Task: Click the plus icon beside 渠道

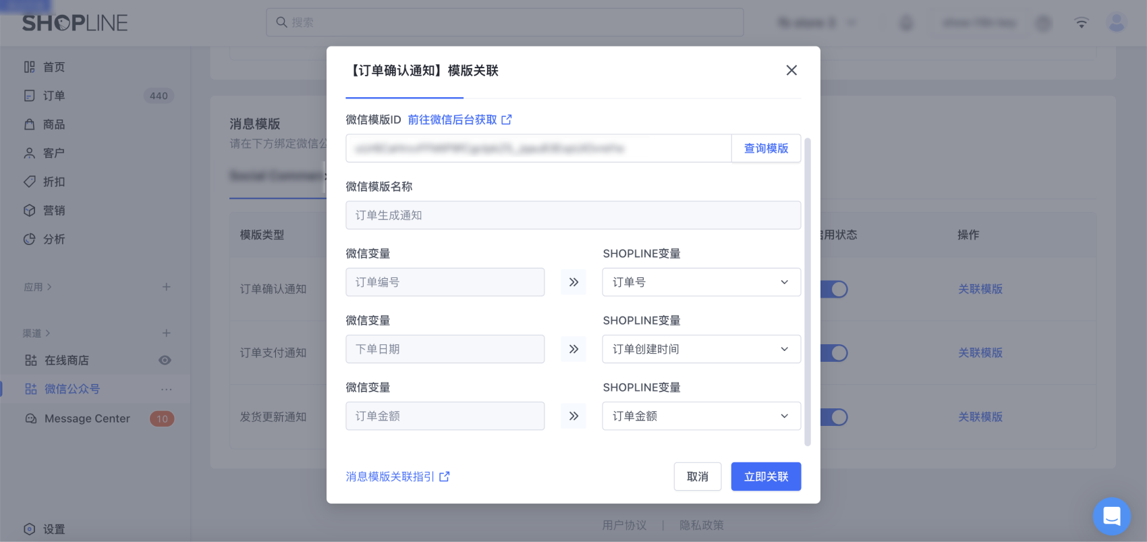Action: [166, 333]
